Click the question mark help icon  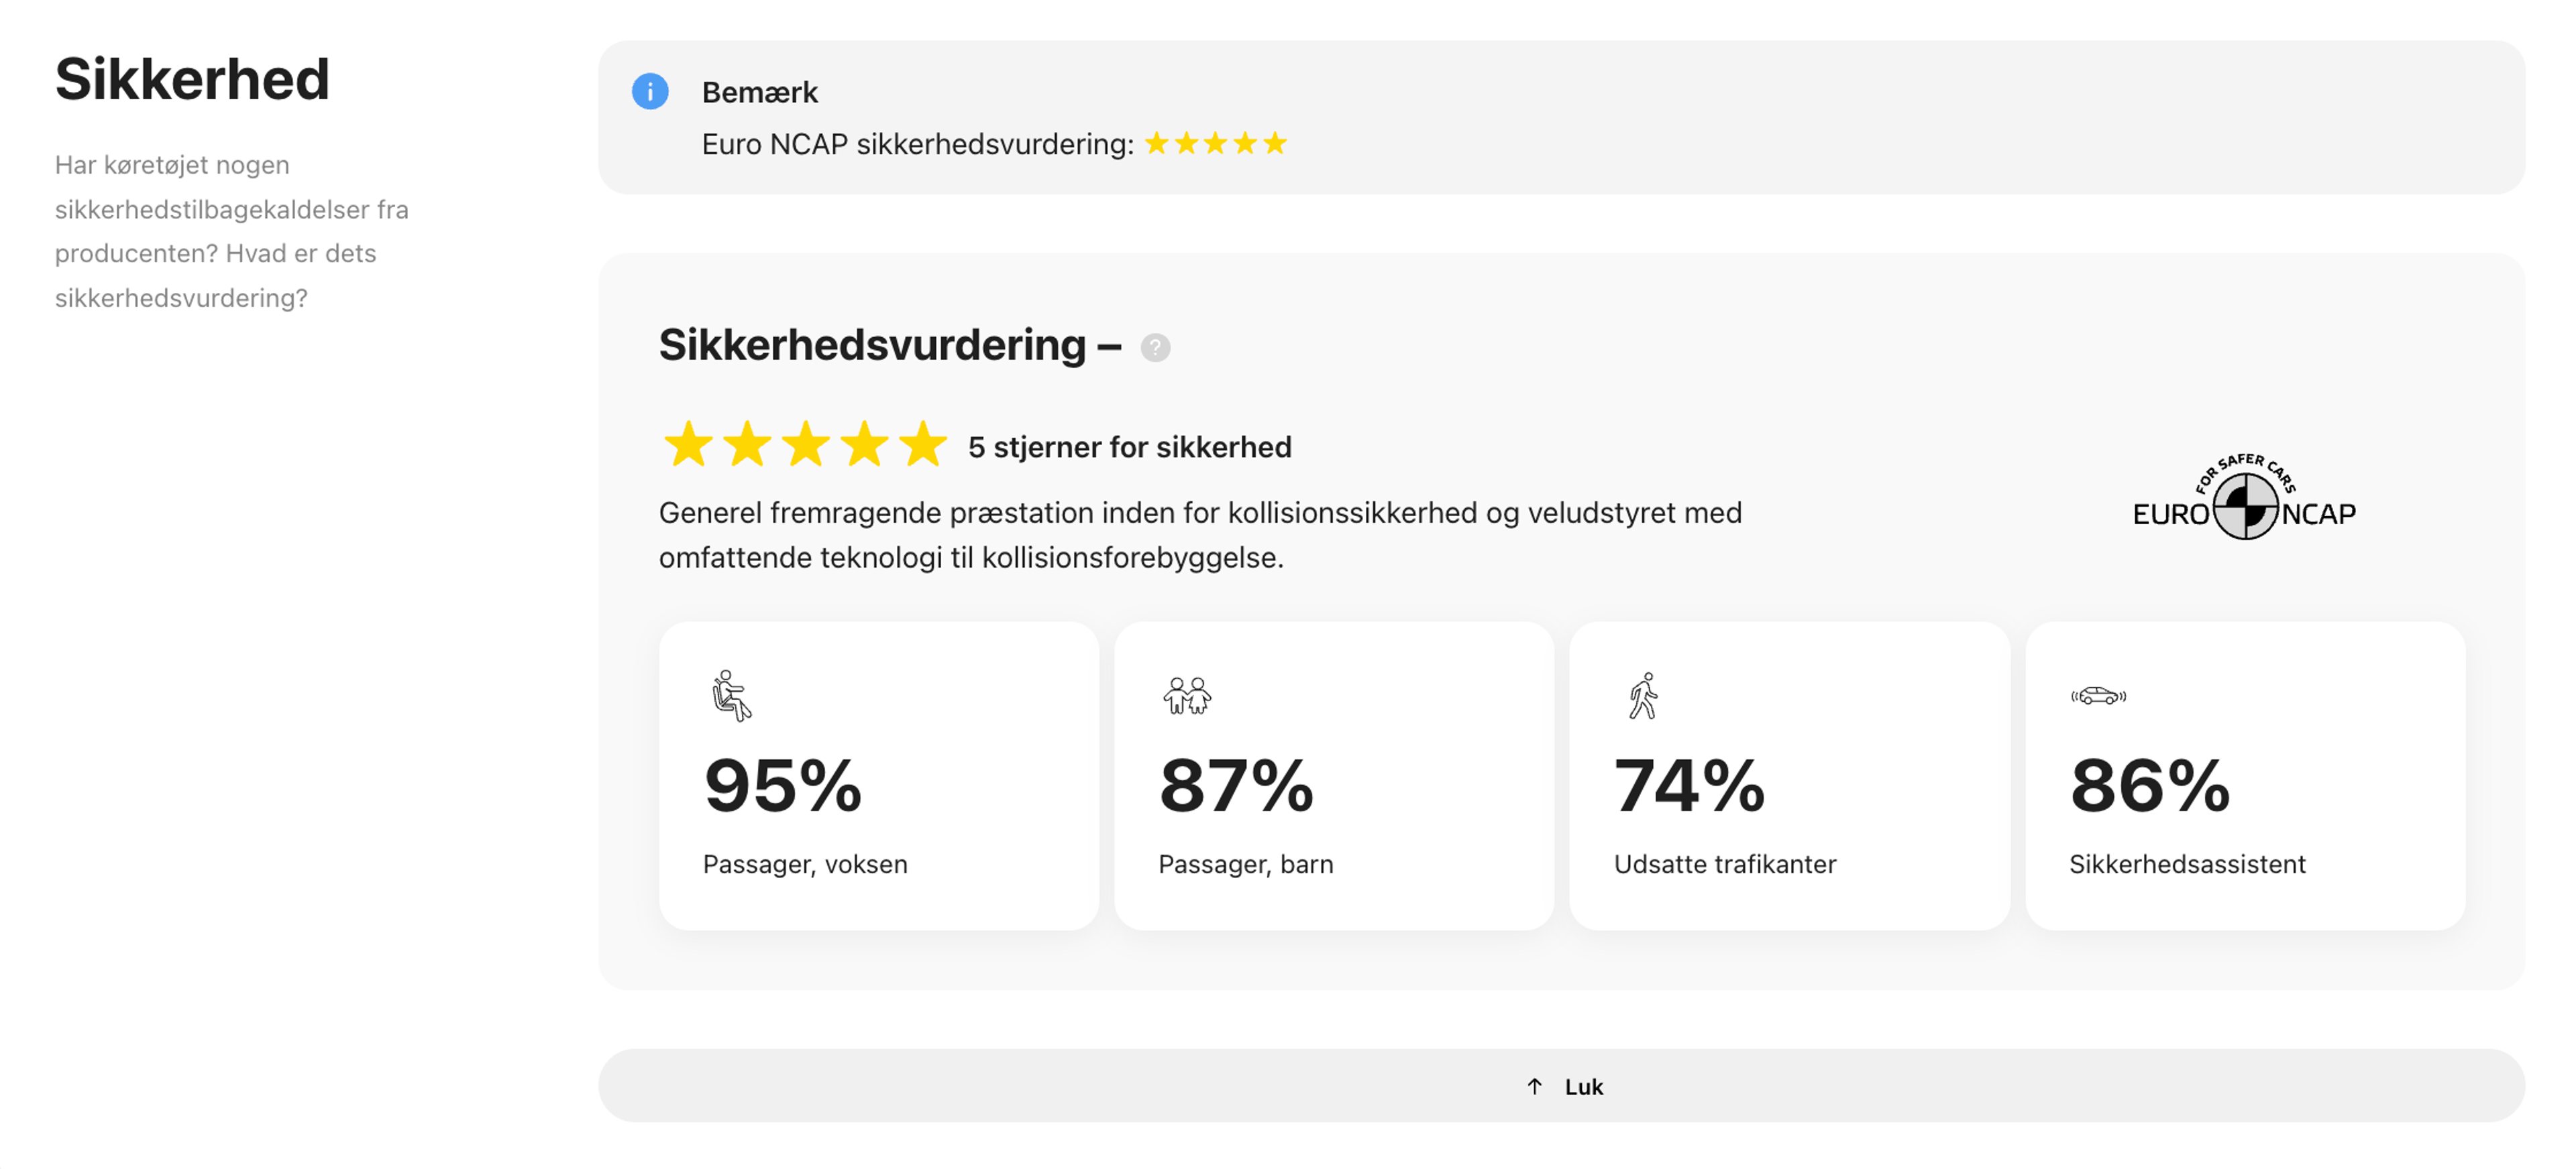point(1155,348)
